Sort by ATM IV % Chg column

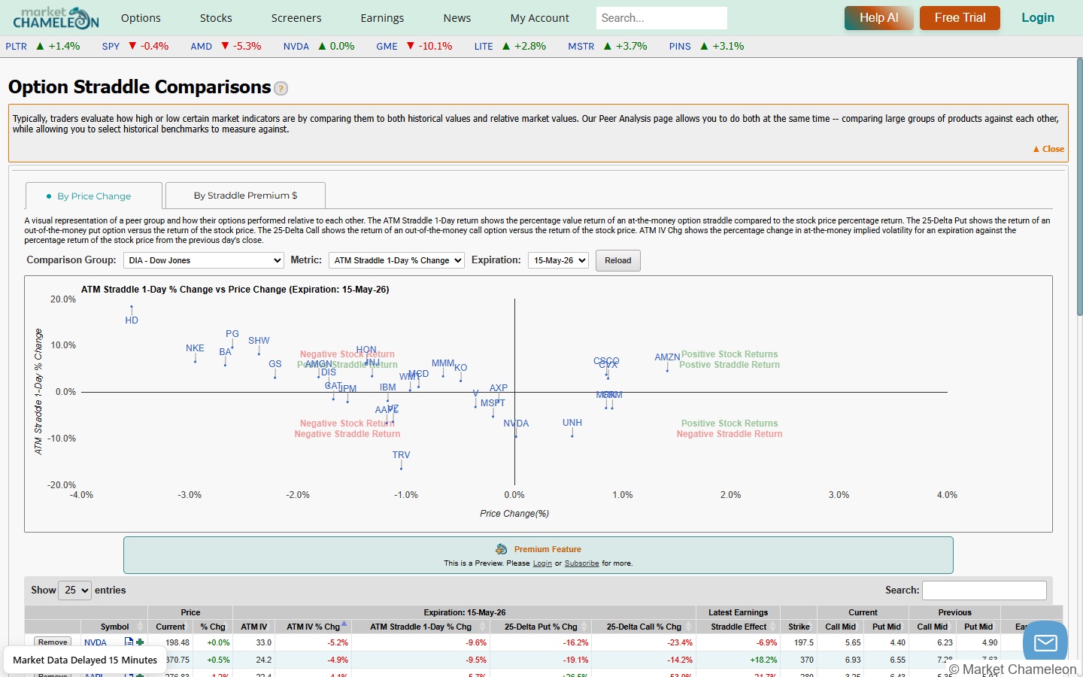click(313, 627)
